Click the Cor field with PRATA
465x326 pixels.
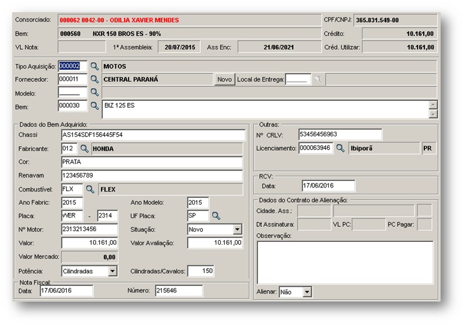(152, 162)
